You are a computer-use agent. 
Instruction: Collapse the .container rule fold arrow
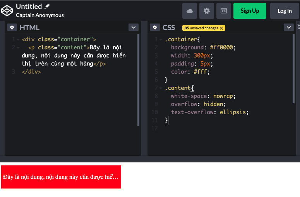pyautogui.click(x=161, y=39)
